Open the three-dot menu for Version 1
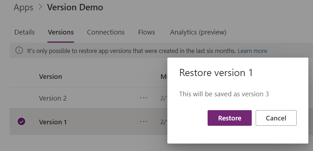 pos(144,122)
